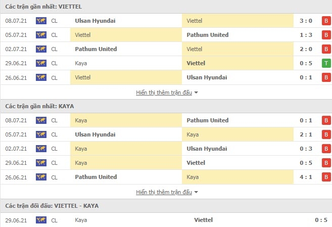Viewport: 332px width, 227px height.
Task: Click red B badge for Viettel–Ulsan Hyundai 0:1
Action: point(326,77)
